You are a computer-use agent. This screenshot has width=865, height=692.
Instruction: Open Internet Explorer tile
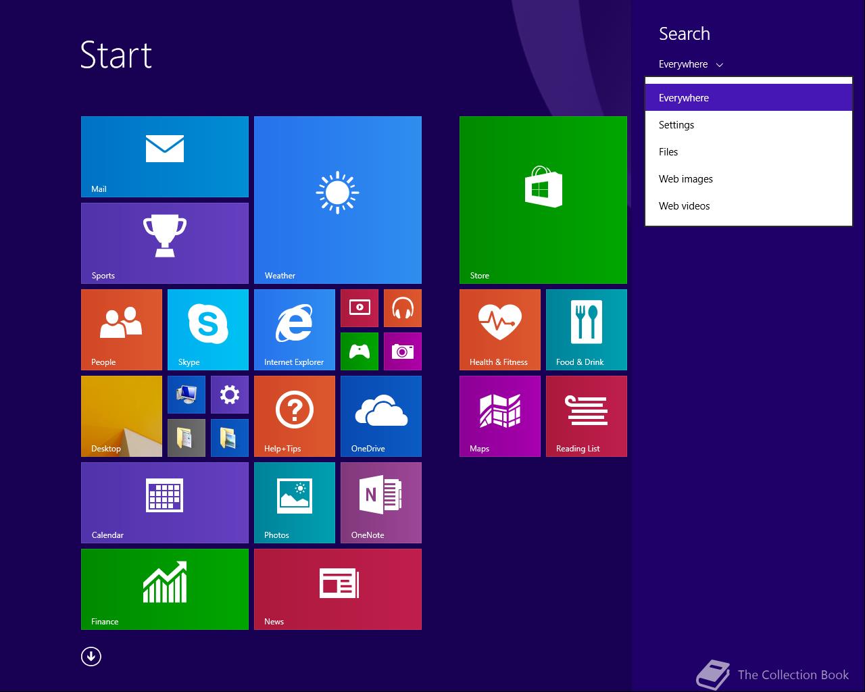[295, 330]
